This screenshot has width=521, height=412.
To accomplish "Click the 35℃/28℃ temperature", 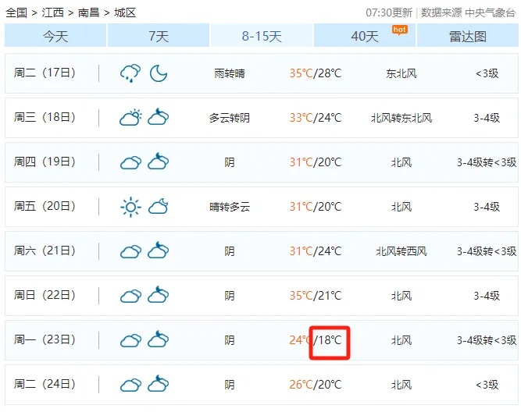I will (x=316, y=73).
